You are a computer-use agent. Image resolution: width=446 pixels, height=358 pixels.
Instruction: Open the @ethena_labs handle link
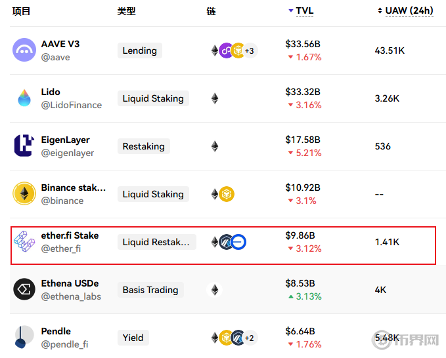point(70,296)
